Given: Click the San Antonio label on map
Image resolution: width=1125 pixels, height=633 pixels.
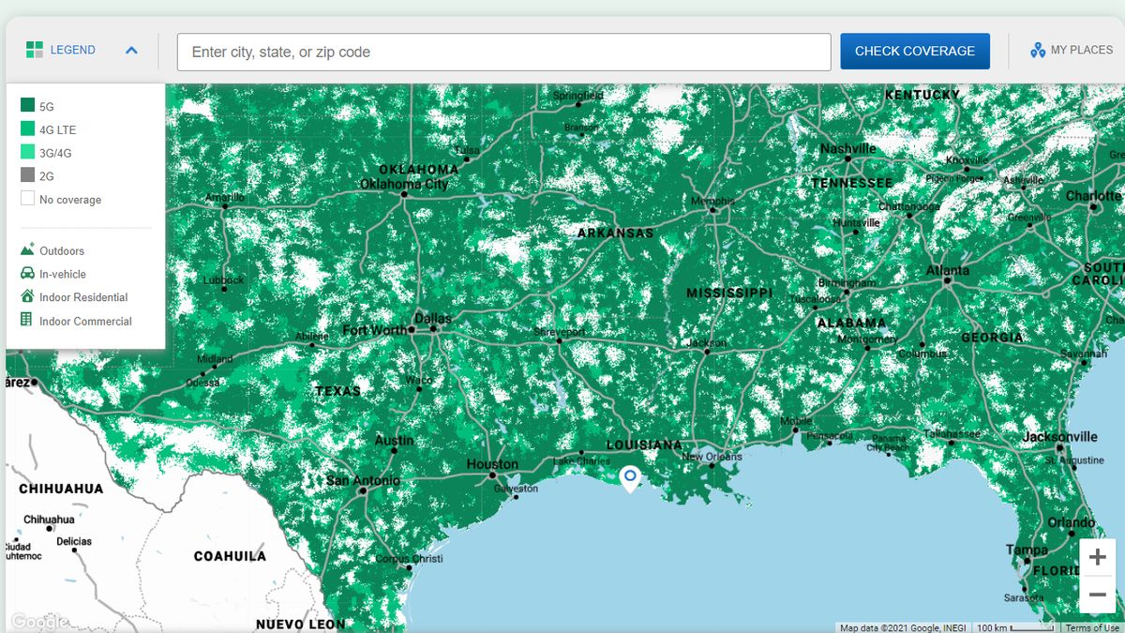Looking at the screenshot, I should (363, 480).
